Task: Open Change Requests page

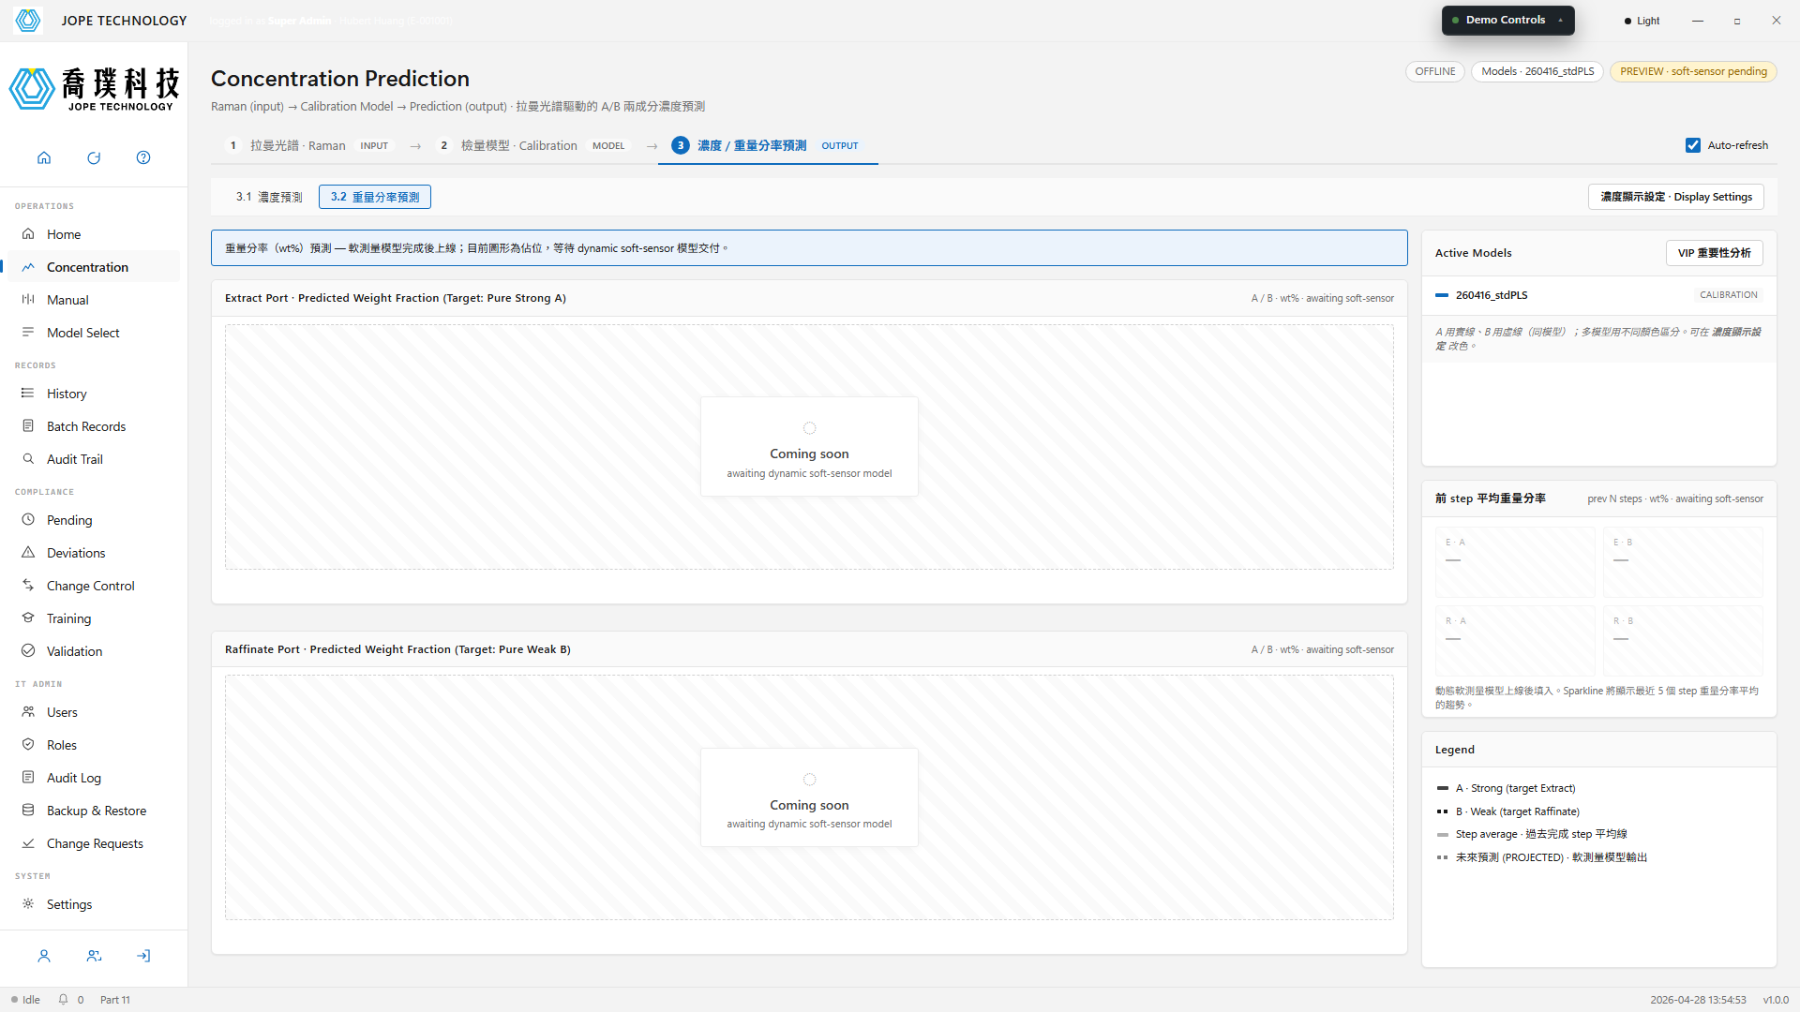Action: click(94, 843)
